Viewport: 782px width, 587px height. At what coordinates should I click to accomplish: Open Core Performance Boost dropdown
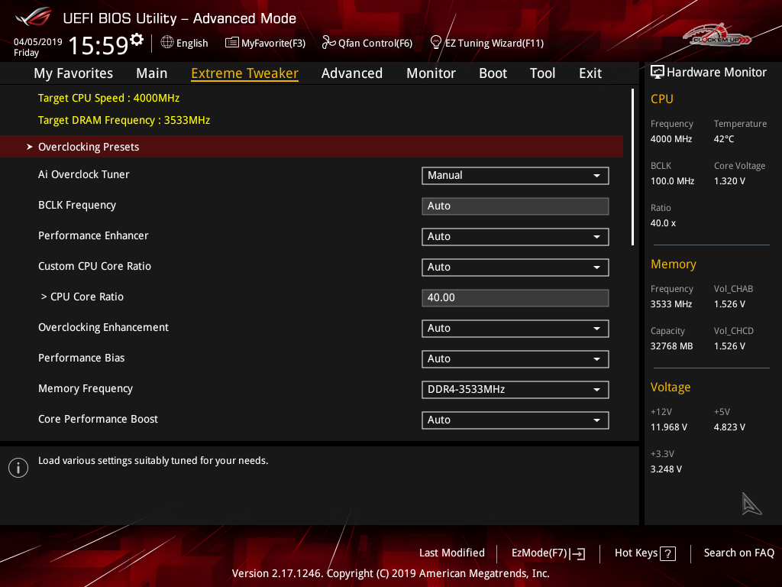coord(515,420)
